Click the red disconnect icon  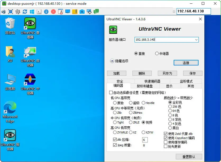click(x=53, y=12)
